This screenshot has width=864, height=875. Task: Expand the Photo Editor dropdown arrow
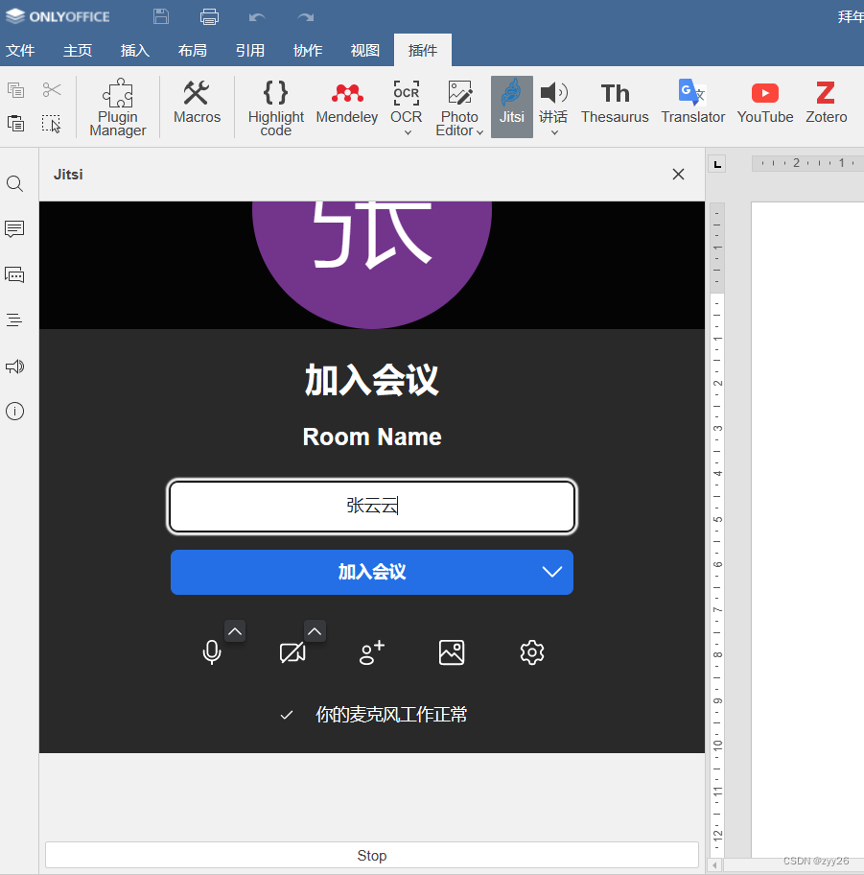click(479, 132)
